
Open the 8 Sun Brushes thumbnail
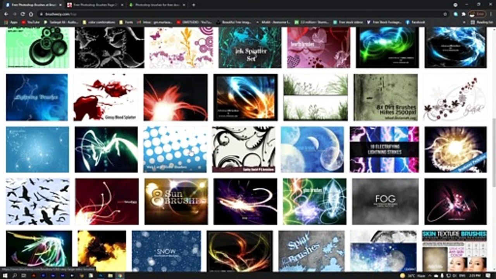(x=176, y=201)
